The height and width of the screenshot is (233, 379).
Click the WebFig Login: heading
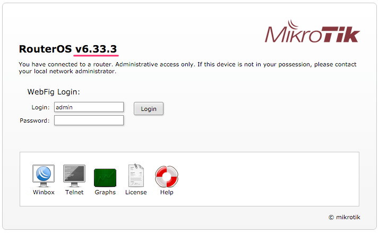click(54, 92)
